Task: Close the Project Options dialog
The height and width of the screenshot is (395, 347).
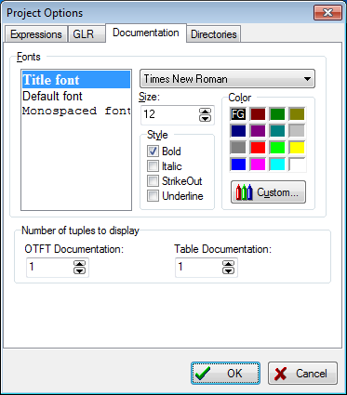Action: point(327,13)
